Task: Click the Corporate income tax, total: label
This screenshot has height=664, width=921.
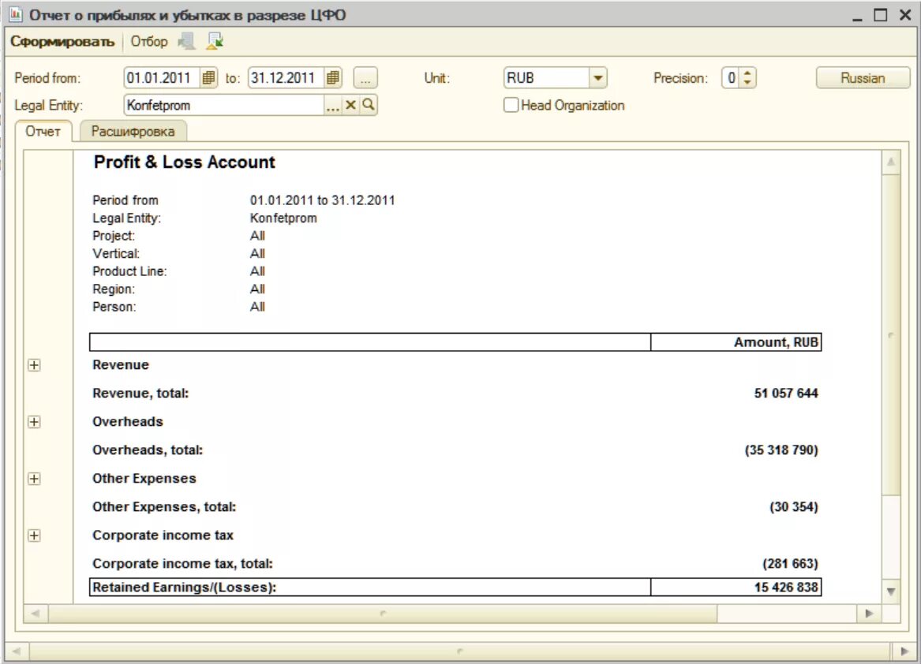Action: (x=182, y=564)
